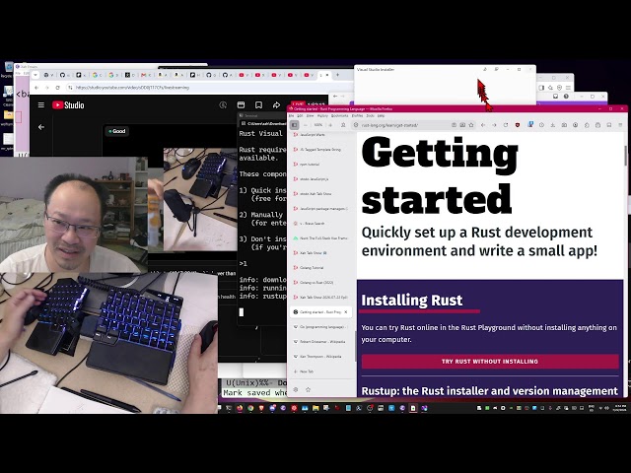Click the Firefox zoom out minus button
This screenshot has height=473, width=631.
306,125
